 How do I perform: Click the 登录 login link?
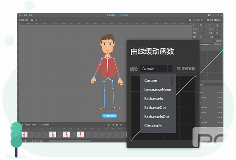point(209,15)
